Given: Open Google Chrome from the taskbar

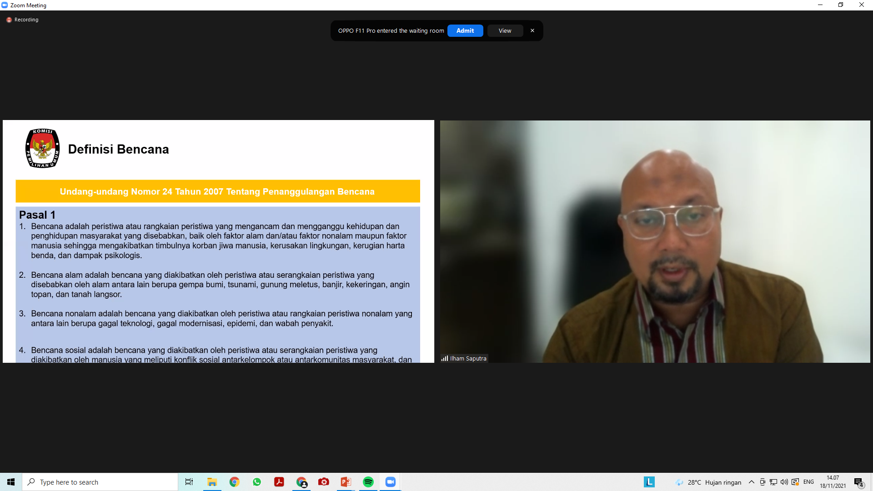Looking at the screenshot, I should (235, 482).
